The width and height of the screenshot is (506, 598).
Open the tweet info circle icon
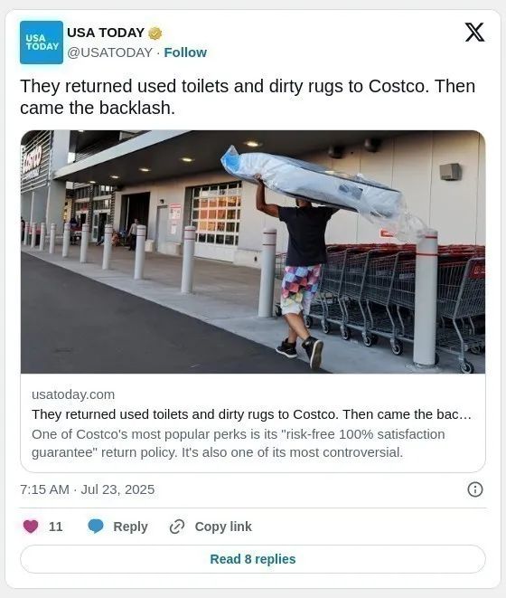[474, 489]
